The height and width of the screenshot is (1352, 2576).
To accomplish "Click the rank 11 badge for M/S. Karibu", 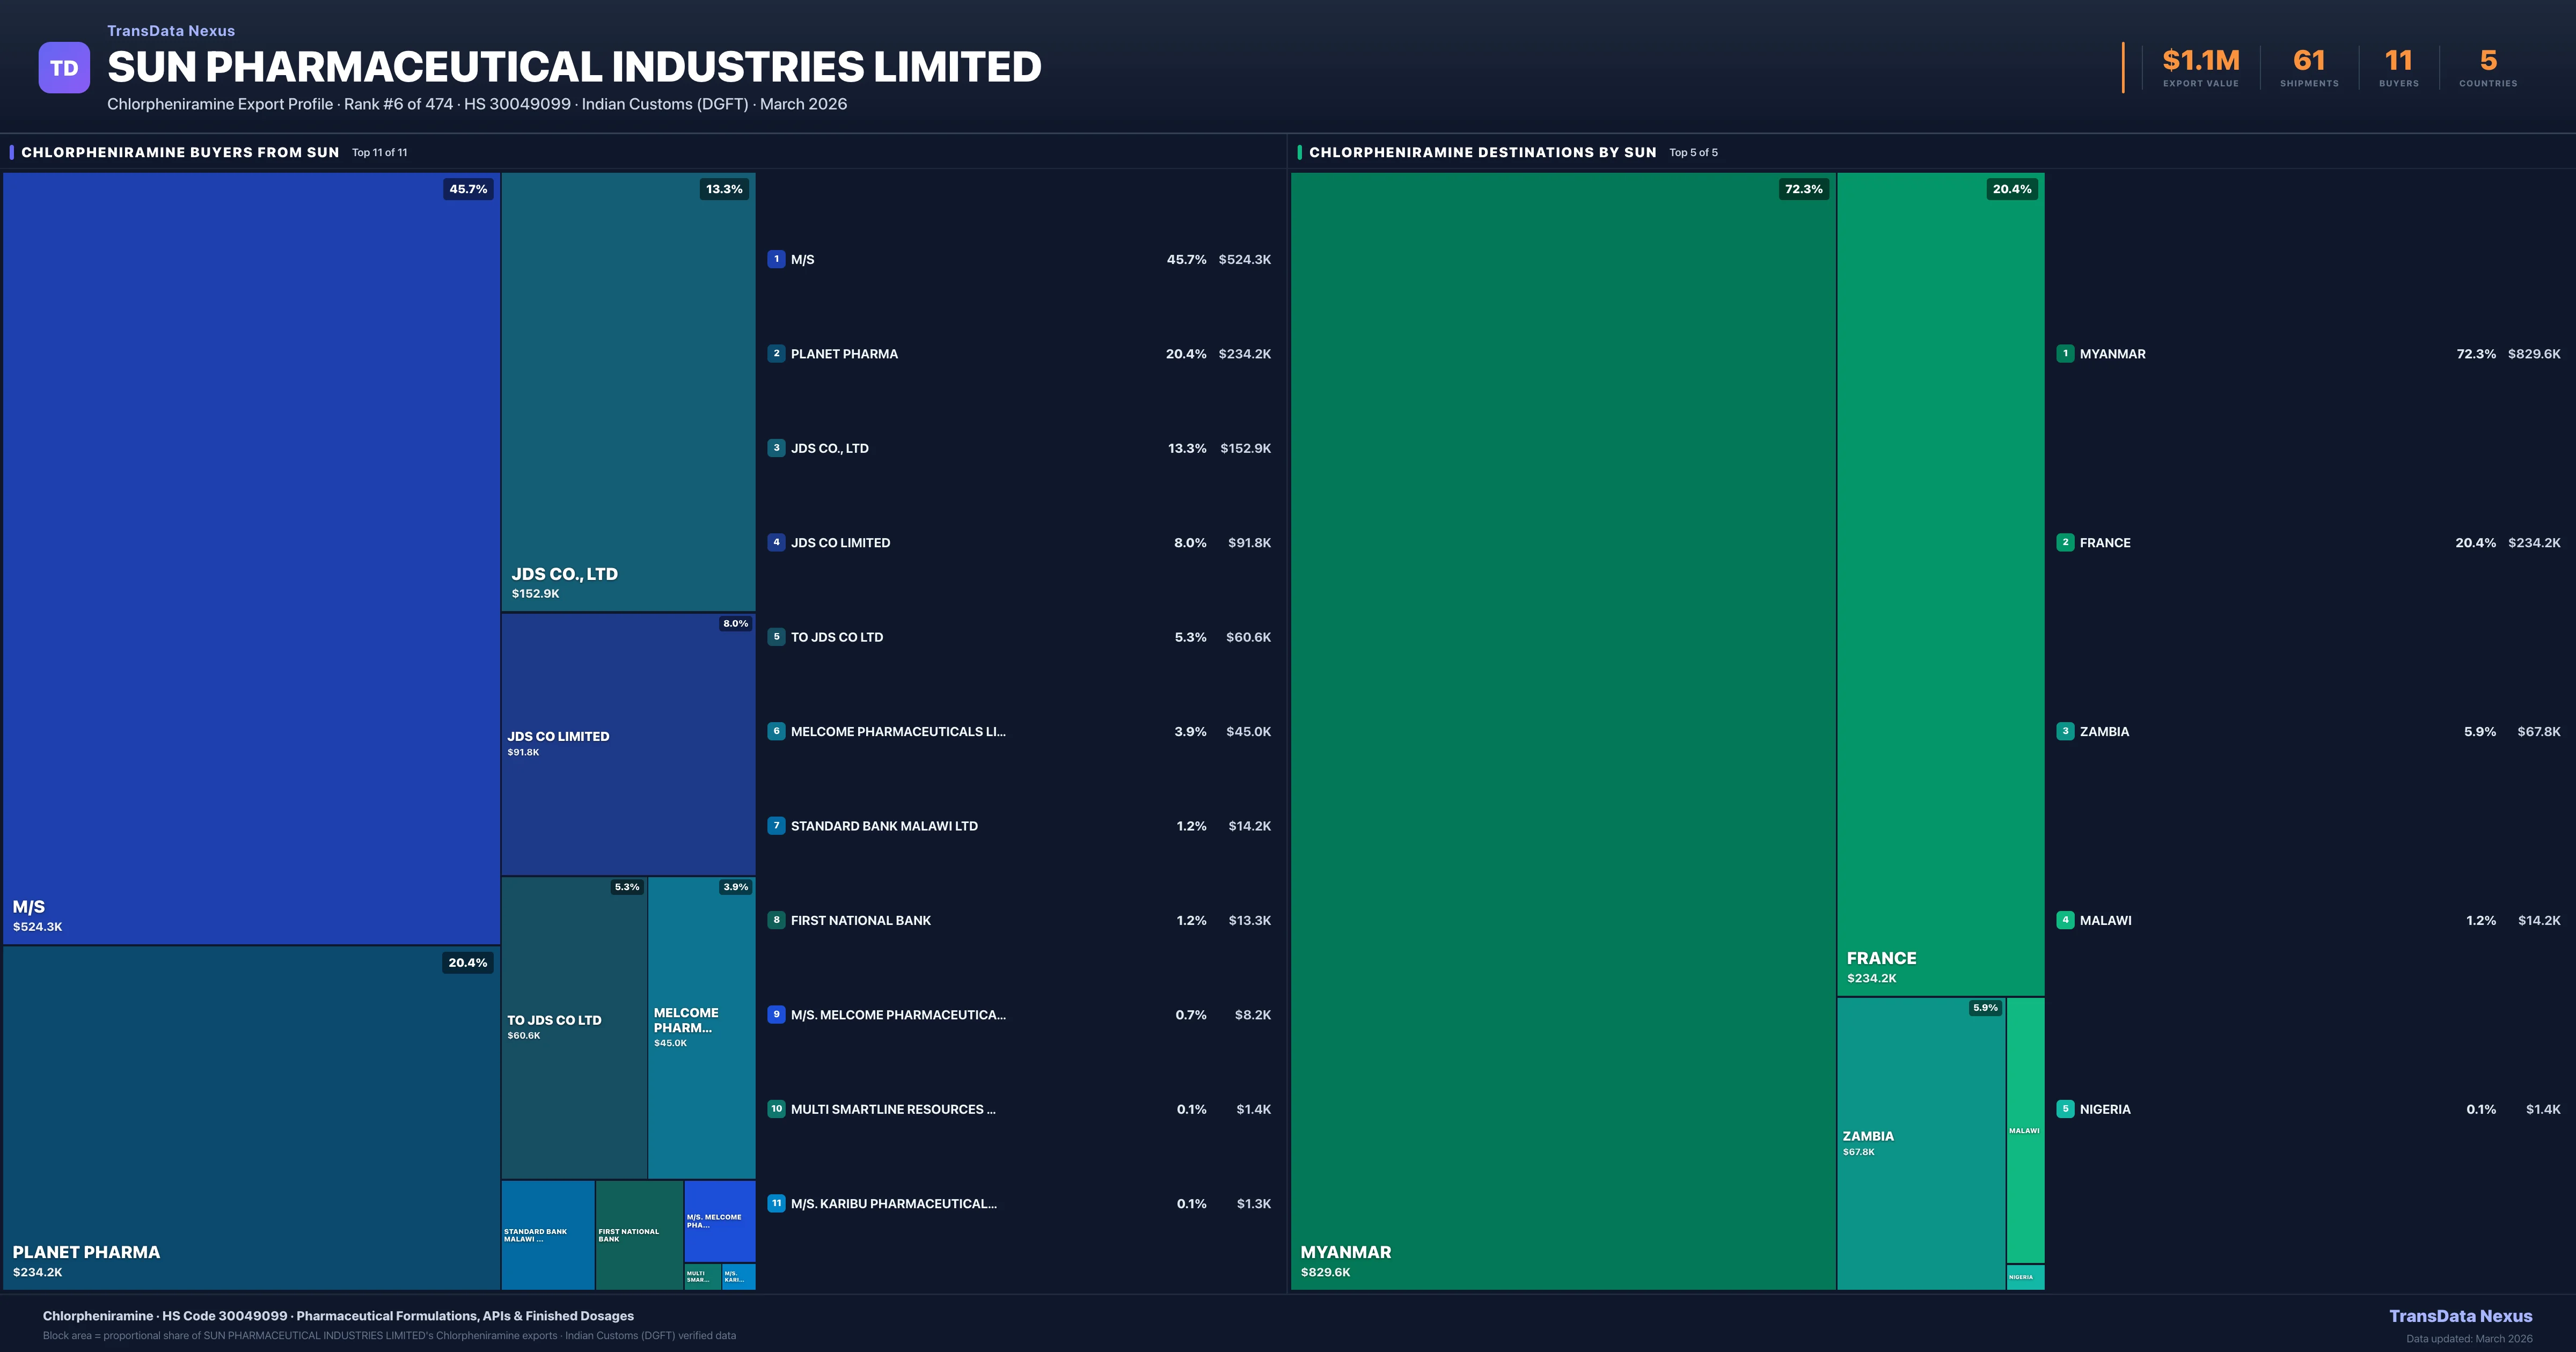I will [x=776, y=1203].
